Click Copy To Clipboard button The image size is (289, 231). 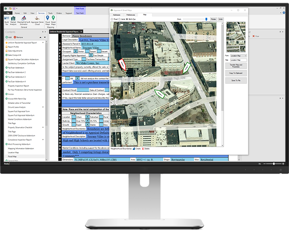(x=236, y=73)
